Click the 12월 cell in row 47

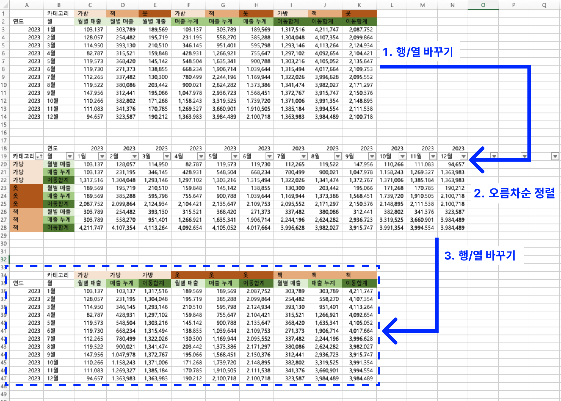pos(59,378)
